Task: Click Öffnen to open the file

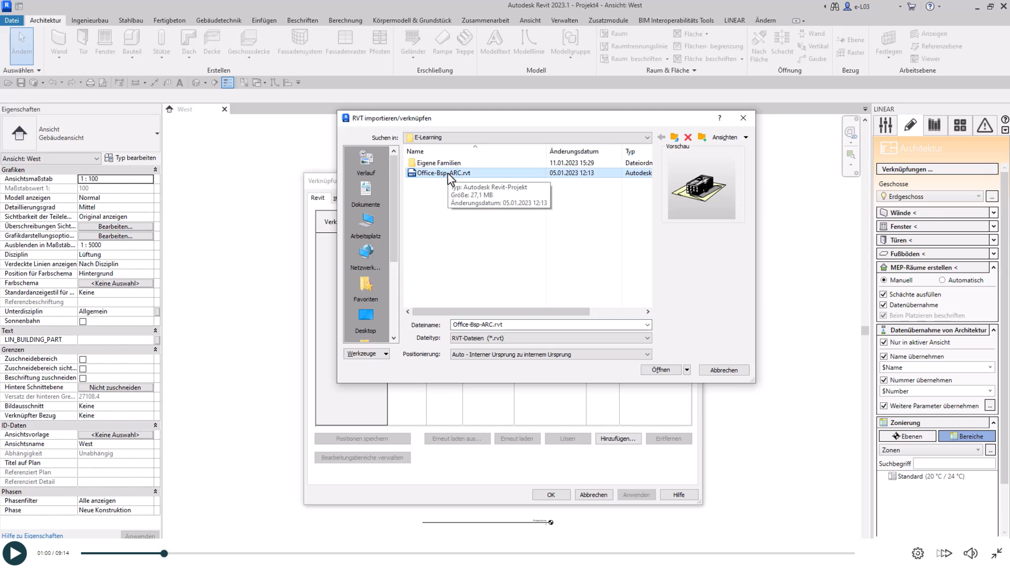Action: 661,370
